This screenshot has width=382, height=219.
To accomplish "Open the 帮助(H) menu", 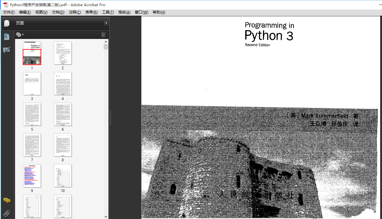I will 159,12.
